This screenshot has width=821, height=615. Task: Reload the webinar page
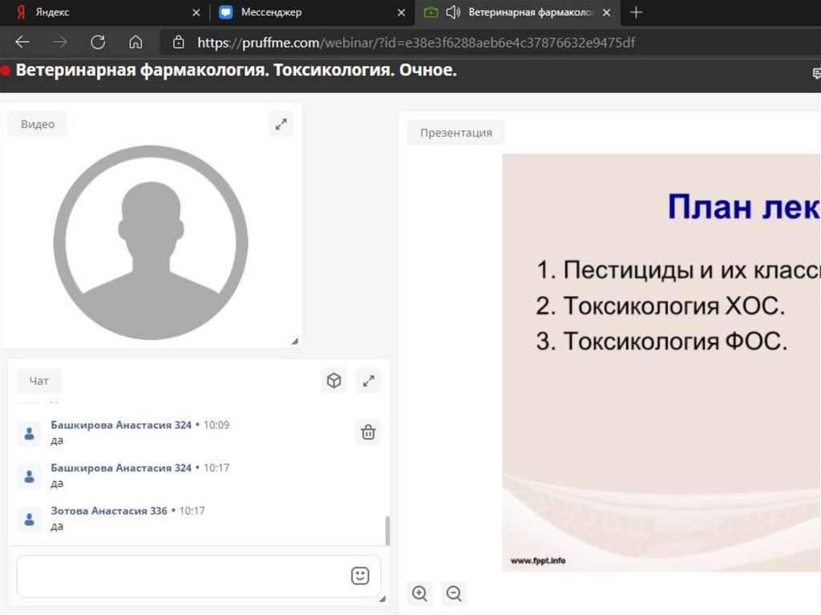(x=98, y=42)
